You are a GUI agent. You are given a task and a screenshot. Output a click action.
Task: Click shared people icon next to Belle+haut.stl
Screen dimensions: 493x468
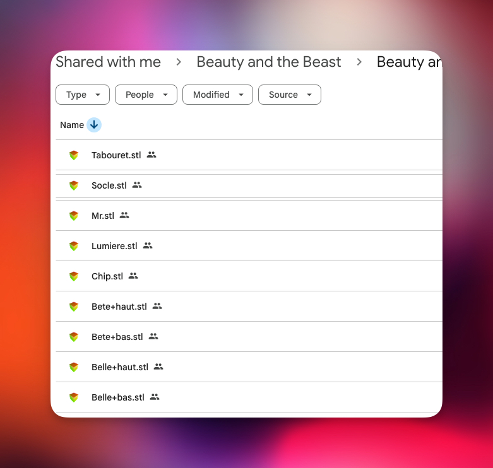158,367
